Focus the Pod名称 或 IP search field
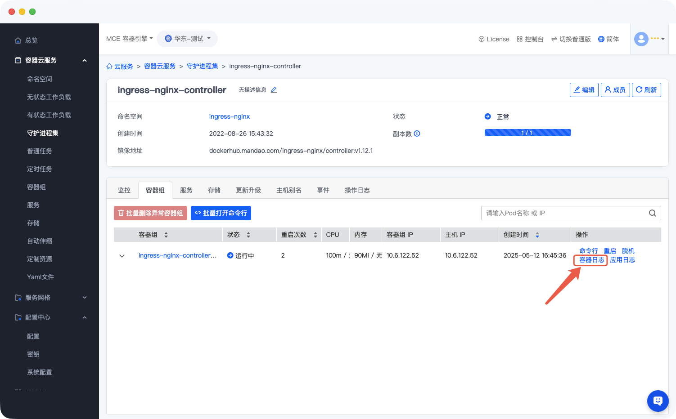This screenshot has height=419, width=676. (x=563, y=213)
